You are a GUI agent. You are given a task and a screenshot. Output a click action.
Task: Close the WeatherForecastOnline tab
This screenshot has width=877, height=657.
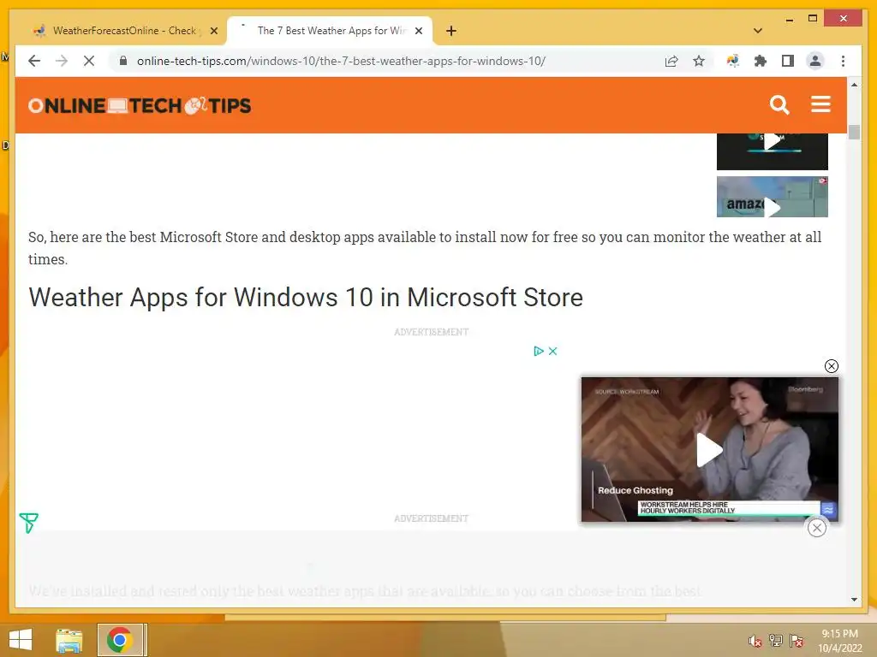tap(213, 31)
